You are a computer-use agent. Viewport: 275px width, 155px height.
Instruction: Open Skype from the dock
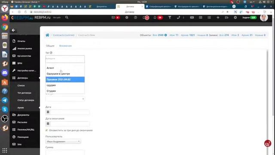(x=5, y=109)
